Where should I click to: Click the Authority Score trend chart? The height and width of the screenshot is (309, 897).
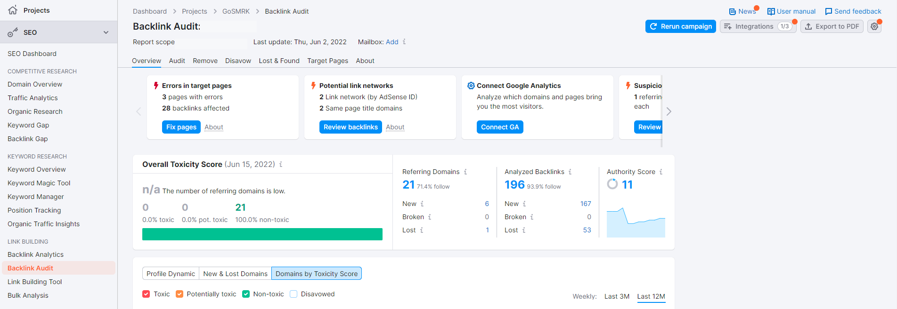[x=636, y=222]
